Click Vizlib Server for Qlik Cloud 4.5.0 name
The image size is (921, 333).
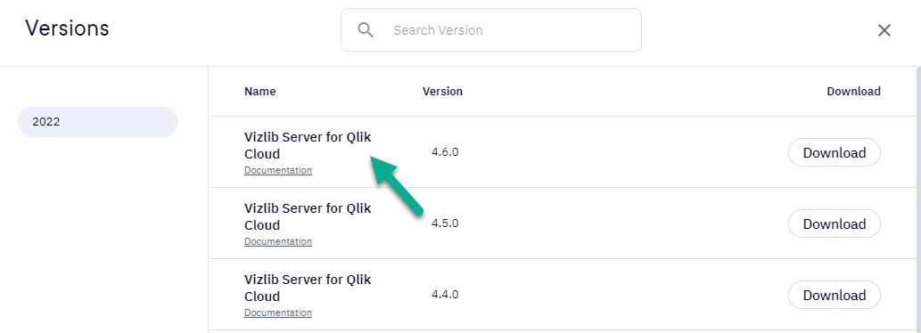click(308, 216)
